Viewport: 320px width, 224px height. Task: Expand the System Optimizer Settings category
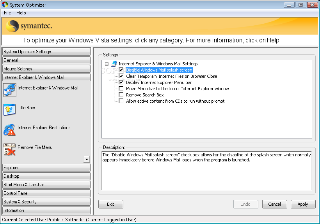[x=46, y=52]
